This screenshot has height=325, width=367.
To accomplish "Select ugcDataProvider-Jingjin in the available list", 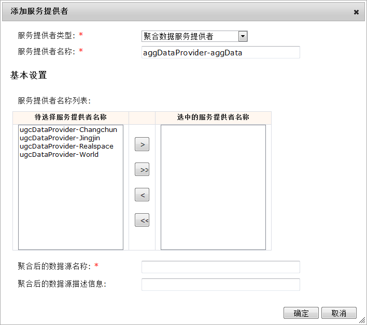I will [x=60, y=138].
